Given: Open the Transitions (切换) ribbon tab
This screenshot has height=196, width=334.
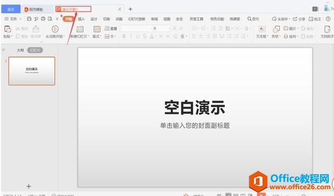Looking at the screenshot, I should (x=106, y=19).
